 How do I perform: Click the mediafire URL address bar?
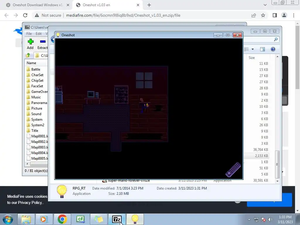(x=123, y=15)
